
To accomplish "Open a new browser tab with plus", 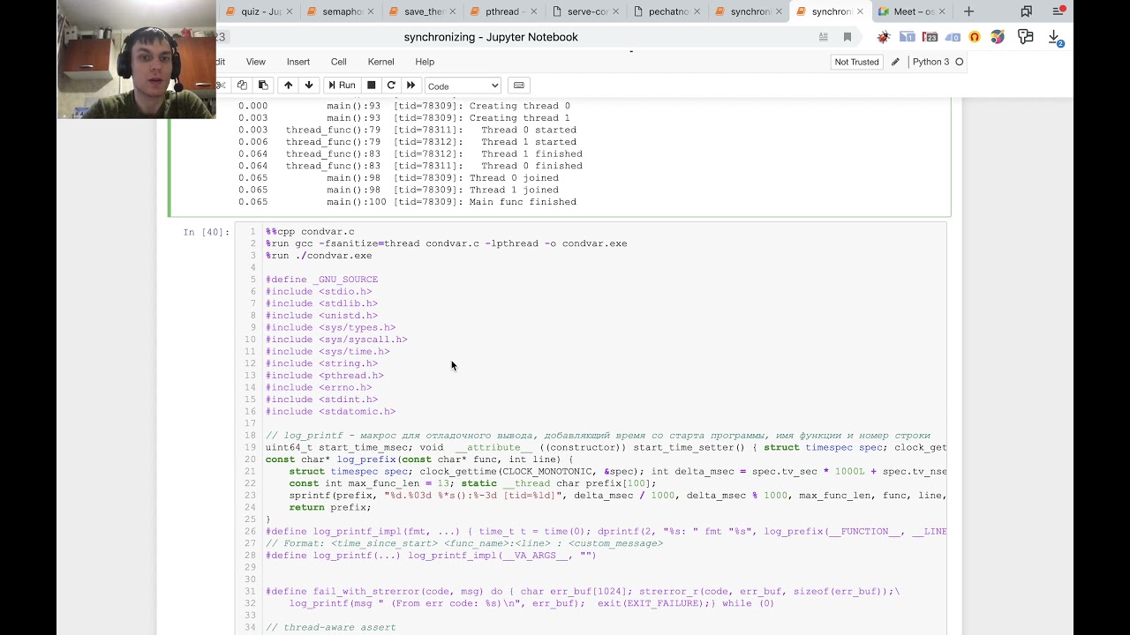I will tap(968, 11).
